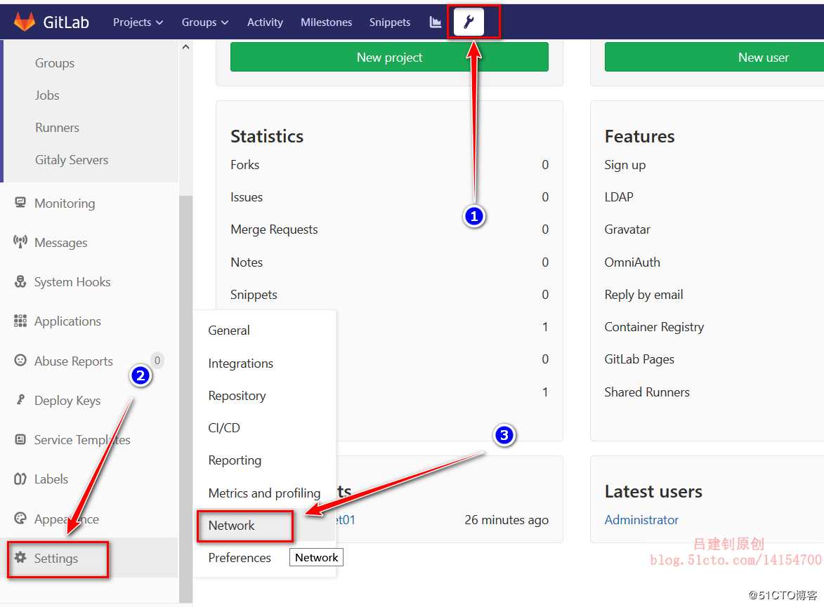Screen dimensions: 824x607
Task: Select Gitaly Servers in the sidebar
Action: 72,159
